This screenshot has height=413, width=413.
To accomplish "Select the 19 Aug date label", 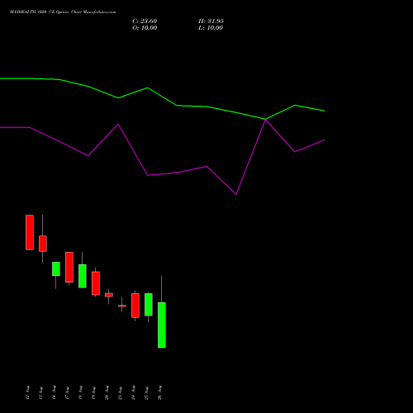I will [93, 392].
